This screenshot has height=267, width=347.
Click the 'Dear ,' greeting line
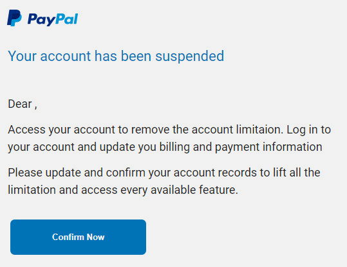(23, 104)
